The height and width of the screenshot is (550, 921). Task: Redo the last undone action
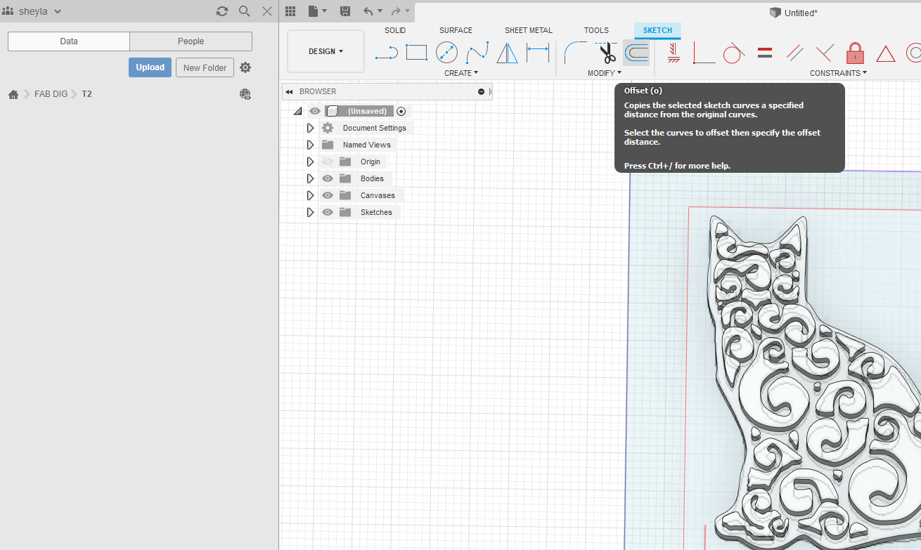(x=396, y=11)
